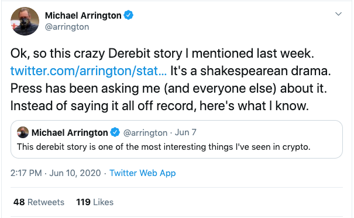Viewport: 354px width, 218px height.
Task: Follow the twitter.com/arrington/stat… link
Action: pos(88,71)
